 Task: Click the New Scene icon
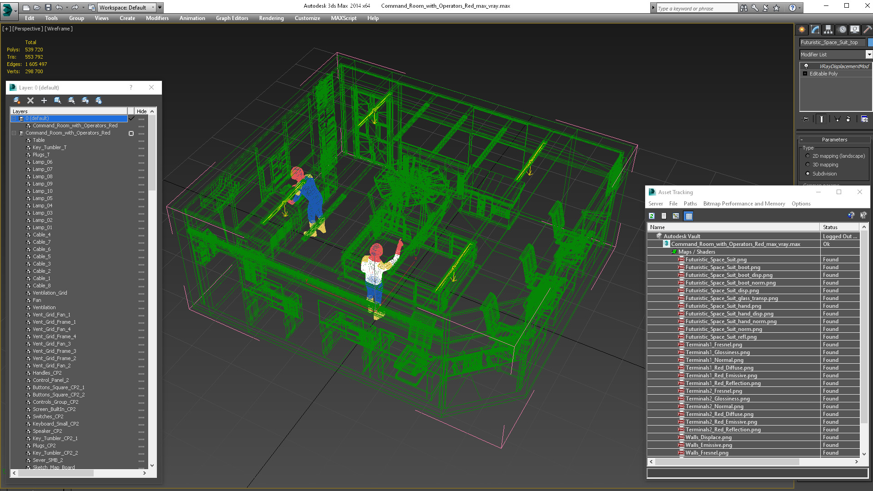pyautogui.click(x=26, y=7)
